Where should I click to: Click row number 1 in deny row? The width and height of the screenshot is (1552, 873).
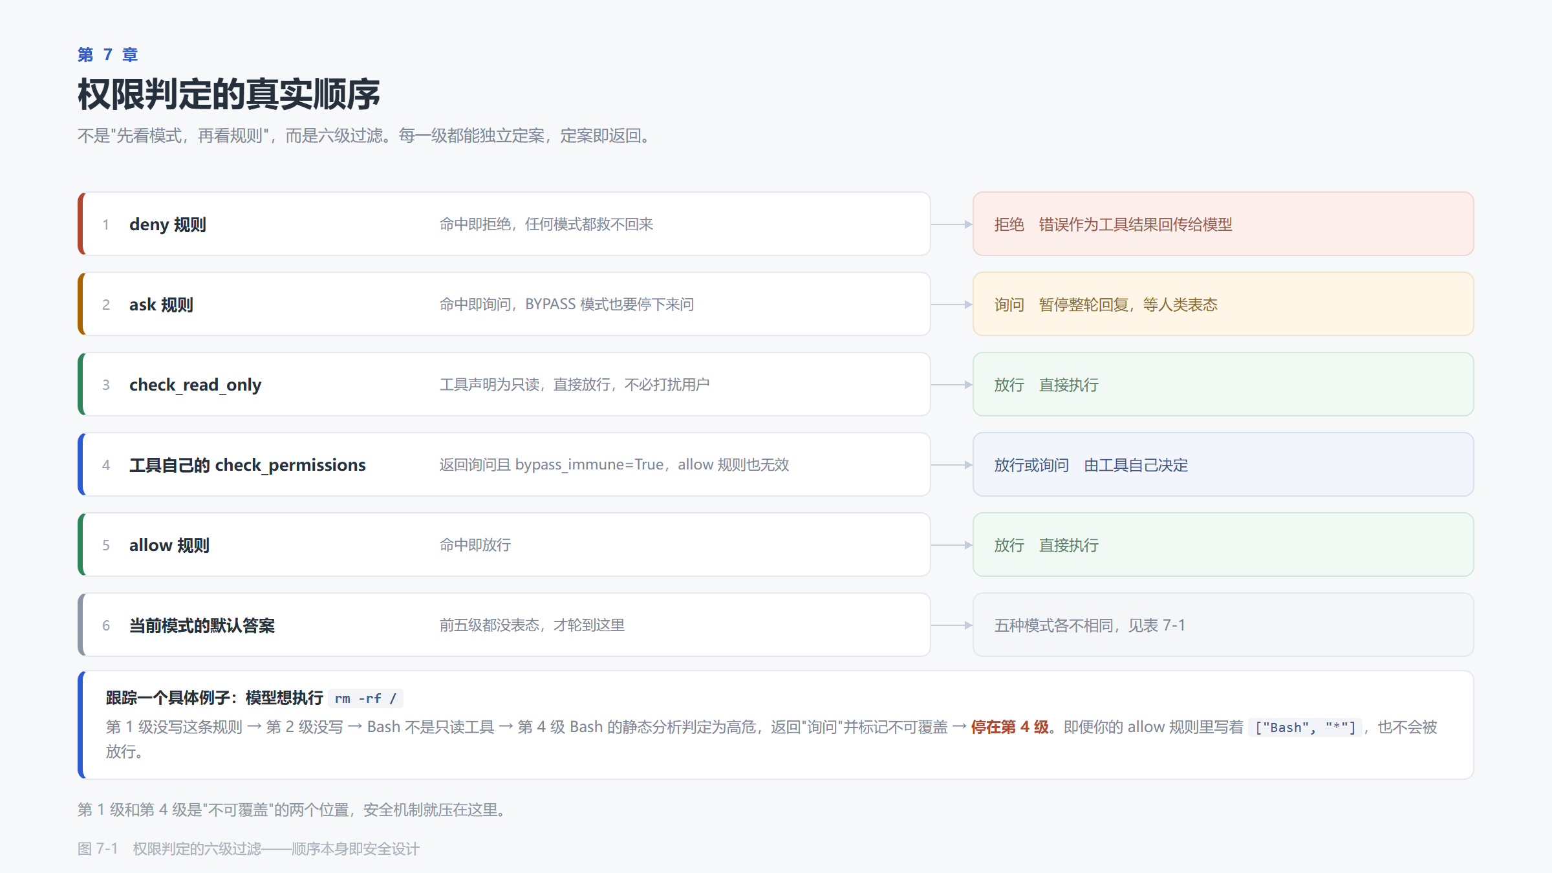(105, 224)
